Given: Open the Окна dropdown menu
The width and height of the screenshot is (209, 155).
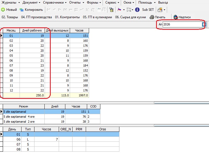Looking at the screenshot, I should click(x=128, y=2).
